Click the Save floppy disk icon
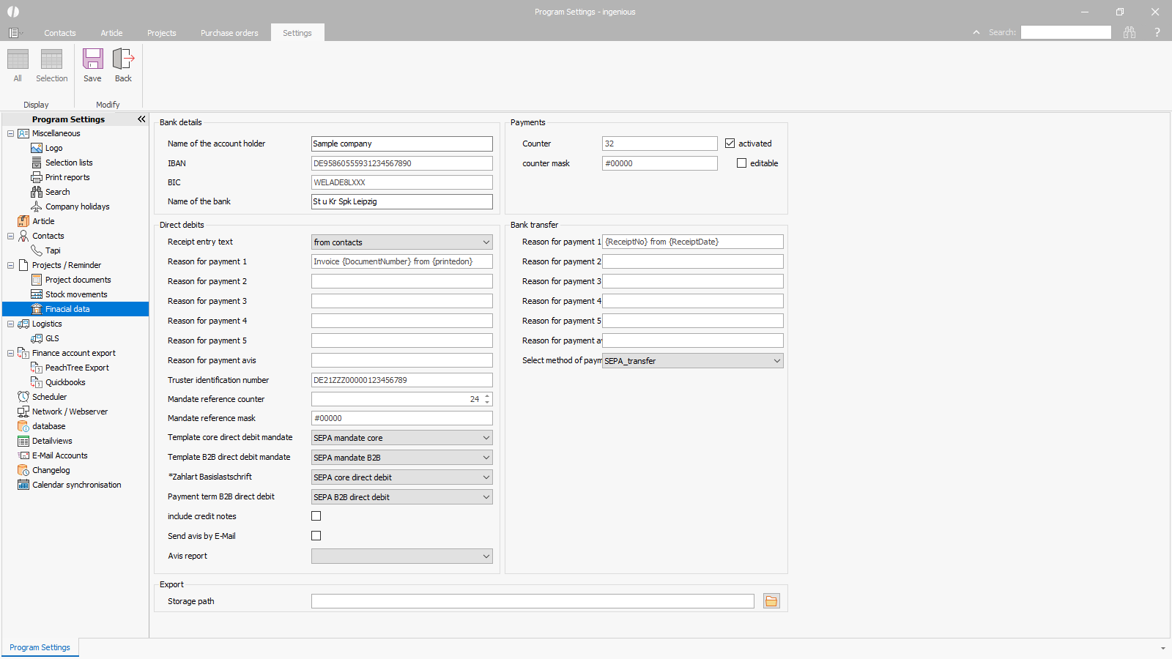Screen dimensions: 1172x659 click(92, 59)
